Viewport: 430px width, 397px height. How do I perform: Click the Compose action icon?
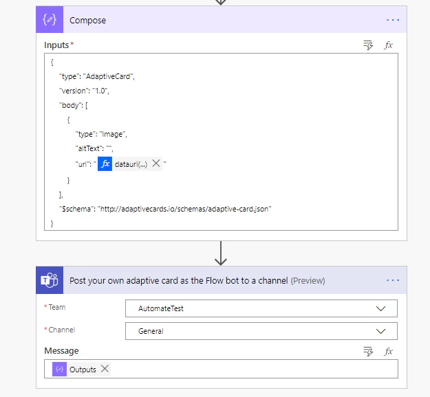click(x=50, y=20)
